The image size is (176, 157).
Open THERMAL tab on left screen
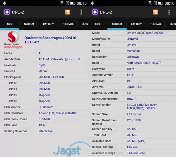tap(68, 24)
